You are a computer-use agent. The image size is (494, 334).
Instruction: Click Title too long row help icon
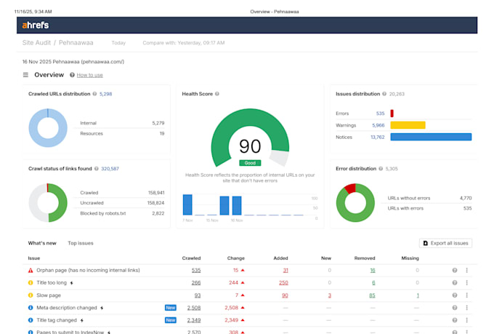(455, 282)
